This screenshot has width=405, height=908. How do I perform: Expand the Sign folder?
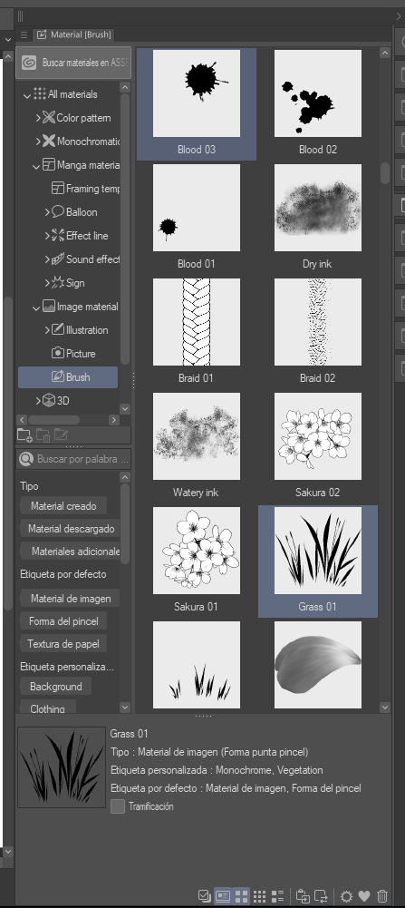[47, 283]
